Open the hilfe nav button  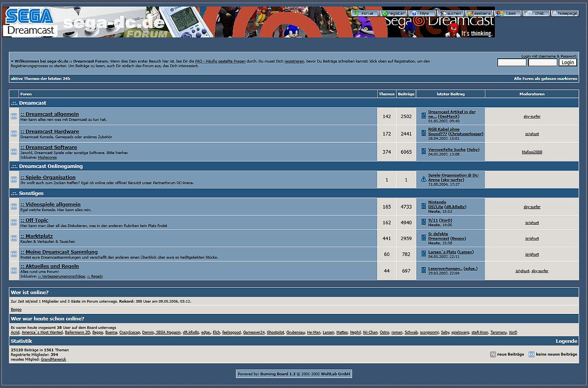tap(422, 13)
